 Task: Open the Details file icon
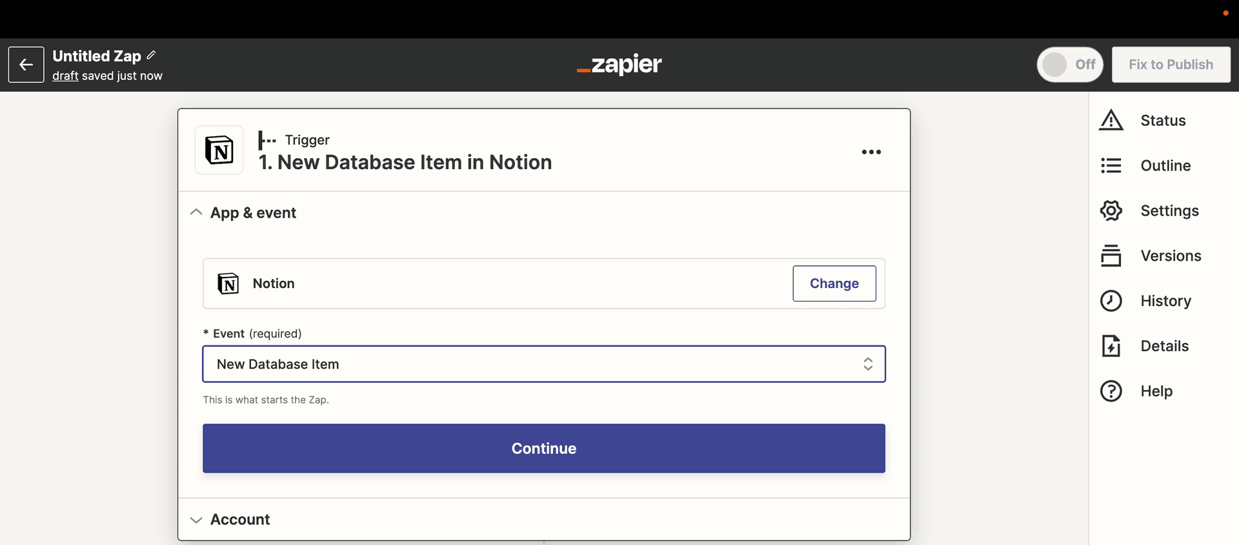click(1111, 346)
